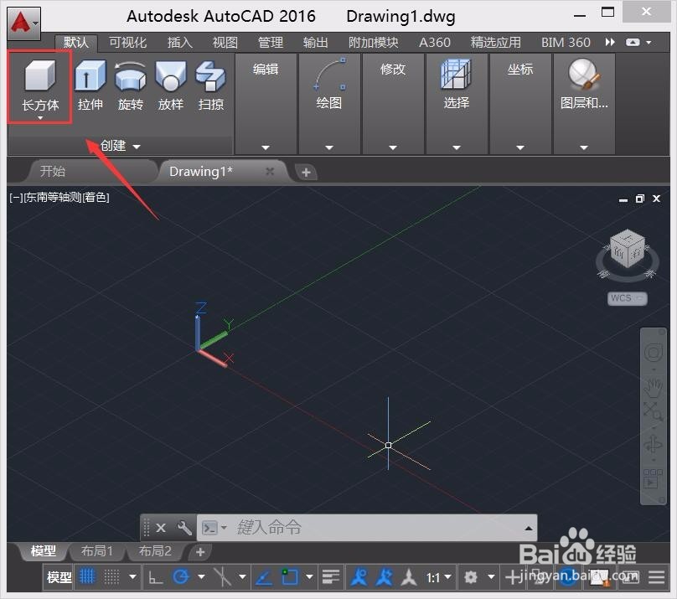Open WCS coordinate system dropdown

[628, 298]
